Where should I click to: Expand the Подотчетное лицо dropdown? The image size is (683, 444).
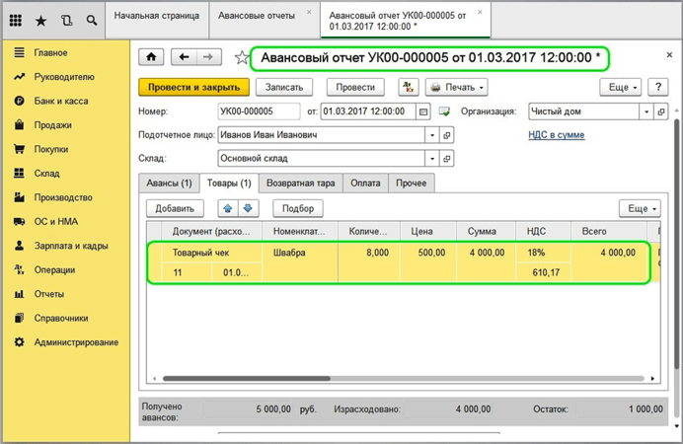tap(432, 134)
